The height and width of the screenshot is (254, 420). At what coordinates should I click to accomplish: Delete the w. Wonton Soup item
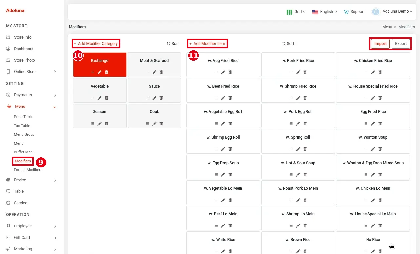380,149
